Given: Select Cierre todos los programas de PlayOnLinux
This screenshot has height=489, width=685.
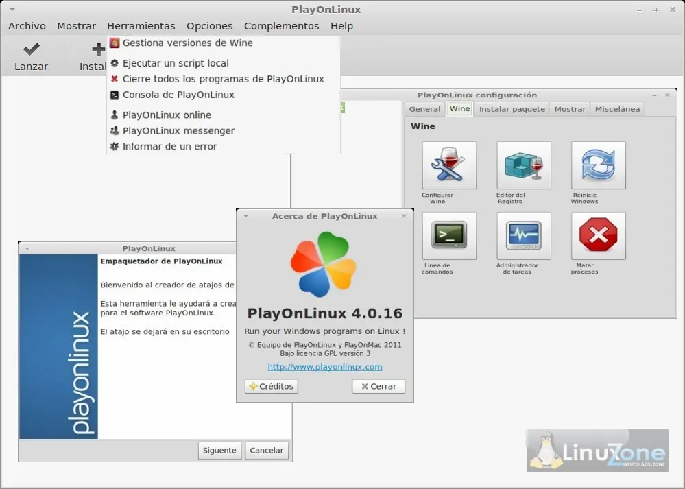Looking at the screenshot, I should (x=224, y=79).
